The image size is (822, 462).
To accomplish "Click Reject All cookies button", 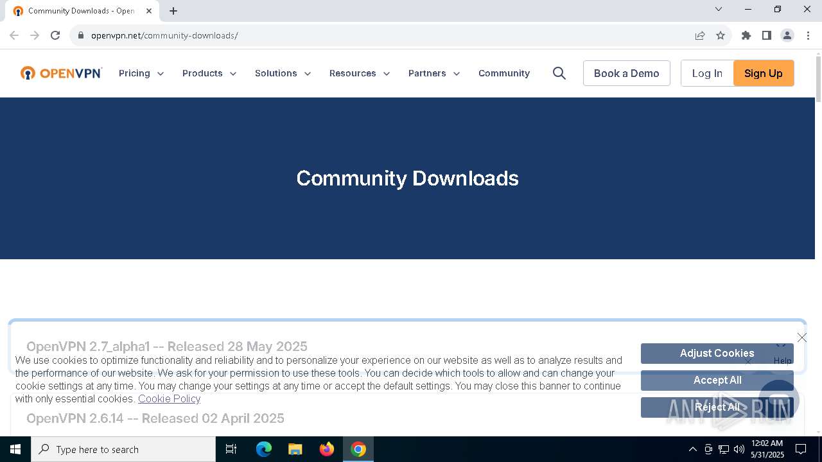I will click(717, 407).
